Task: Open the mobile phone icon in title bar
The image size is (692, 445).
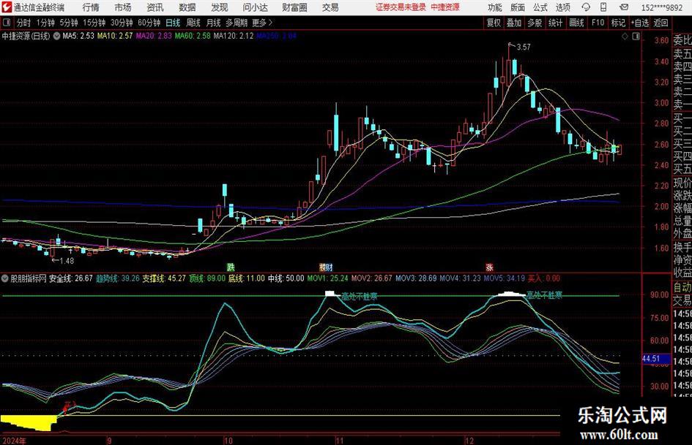Action: tap(603, 7)
